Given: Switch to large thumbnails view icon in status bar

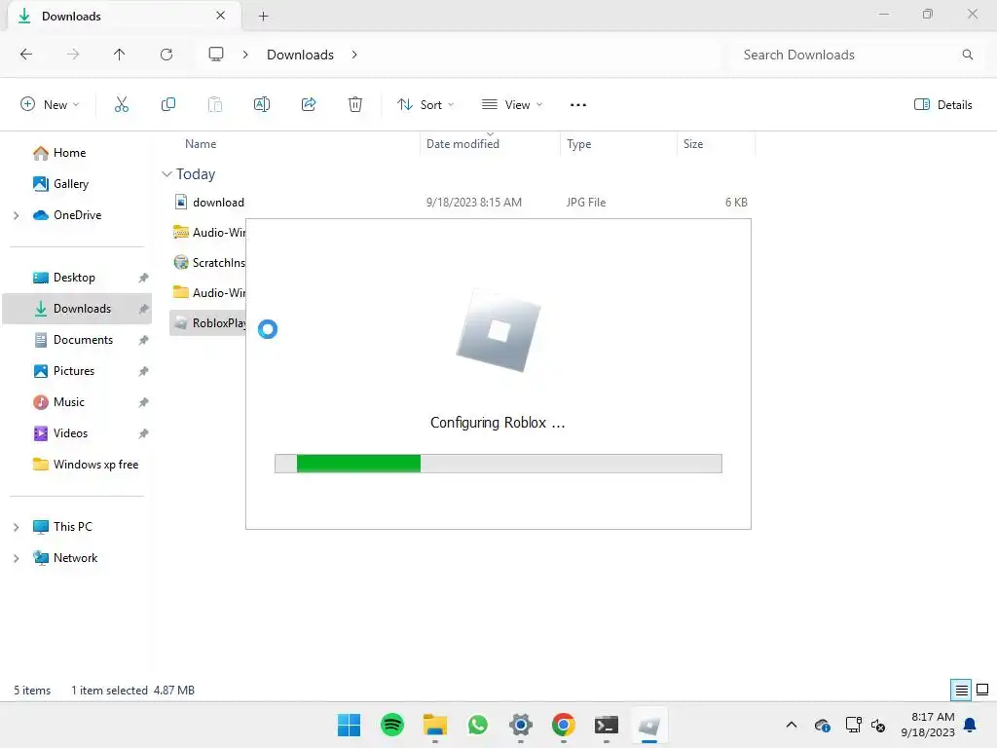Looking at the screenshot, I should coord(982,691).
